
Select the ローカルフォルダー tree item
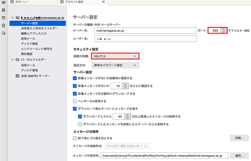click(x=33, y=59)
